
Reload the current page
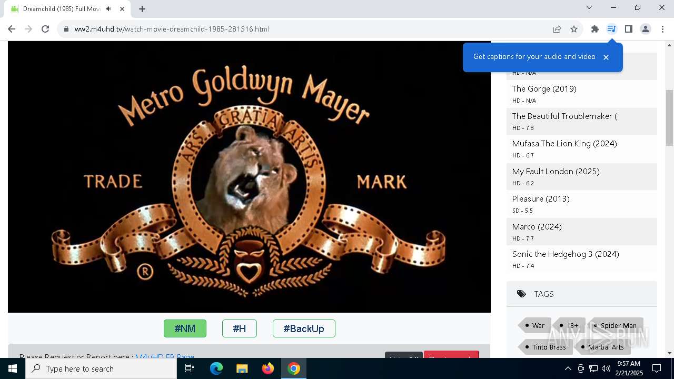pos(45,29)
